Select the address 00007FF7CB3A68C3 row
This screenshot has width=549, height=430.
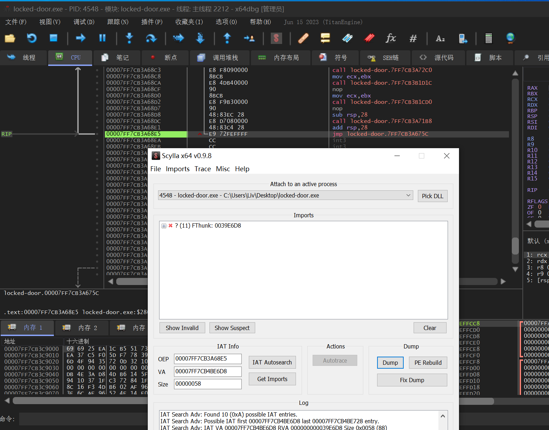click(x=134, y=70)
